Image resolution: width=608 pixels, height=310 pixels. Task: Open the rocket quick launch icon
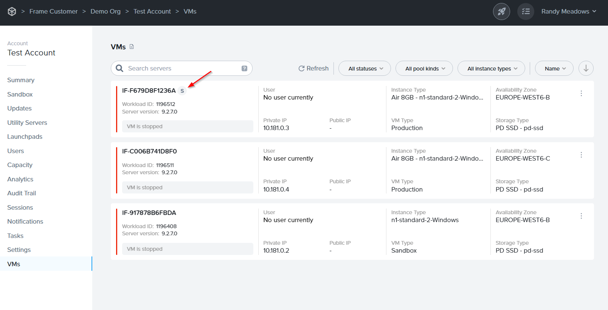[501, 11]
